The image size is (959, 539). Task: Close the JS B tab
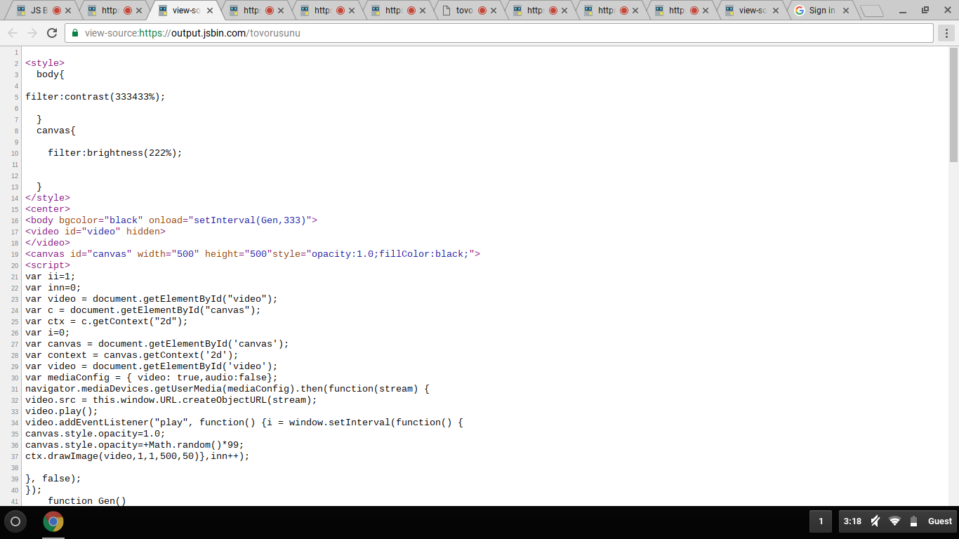(70, 11)
